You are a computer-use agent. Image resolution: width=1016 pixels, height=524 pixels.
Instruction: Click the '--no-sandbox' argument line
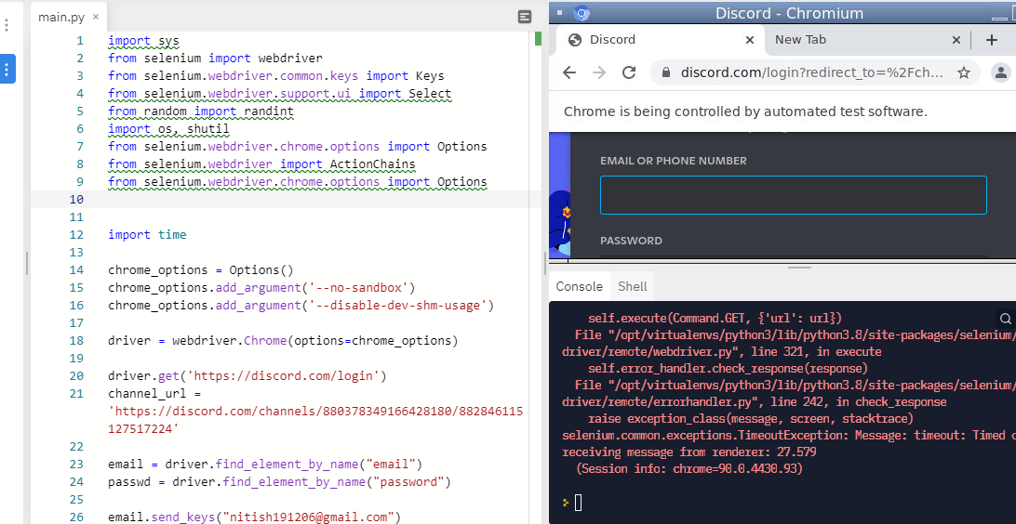261,287
